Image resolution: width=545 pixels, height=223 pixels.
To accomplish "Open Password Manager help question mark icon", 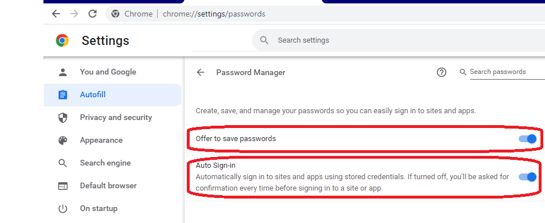I will [x=442, y=72].
